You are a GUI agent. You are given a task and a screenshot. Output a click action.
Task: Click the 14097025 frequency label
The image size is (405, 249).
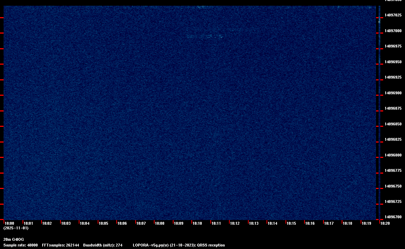(393, 15)
